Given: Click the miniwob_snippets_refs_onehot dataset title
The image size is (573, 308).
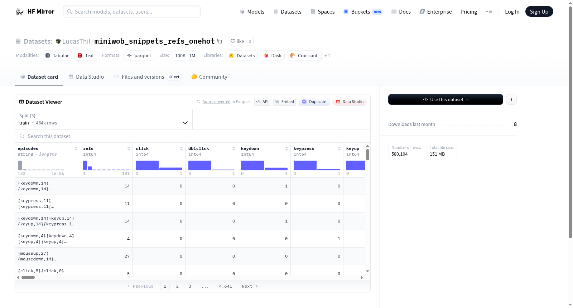Looking at the screenshot, I should coord(154,41).
